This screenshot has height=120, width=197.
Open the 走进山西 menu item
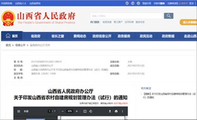[x=190, y=36]
